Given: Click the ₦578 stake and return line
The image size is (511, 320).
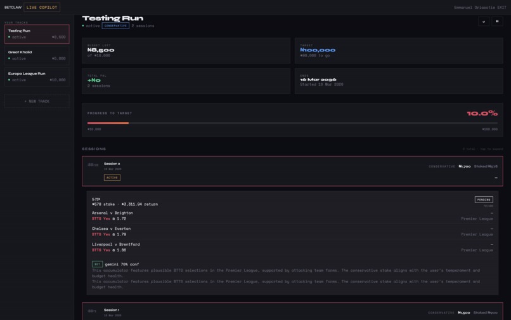Looking at the screenshot, I should point(125,204).
